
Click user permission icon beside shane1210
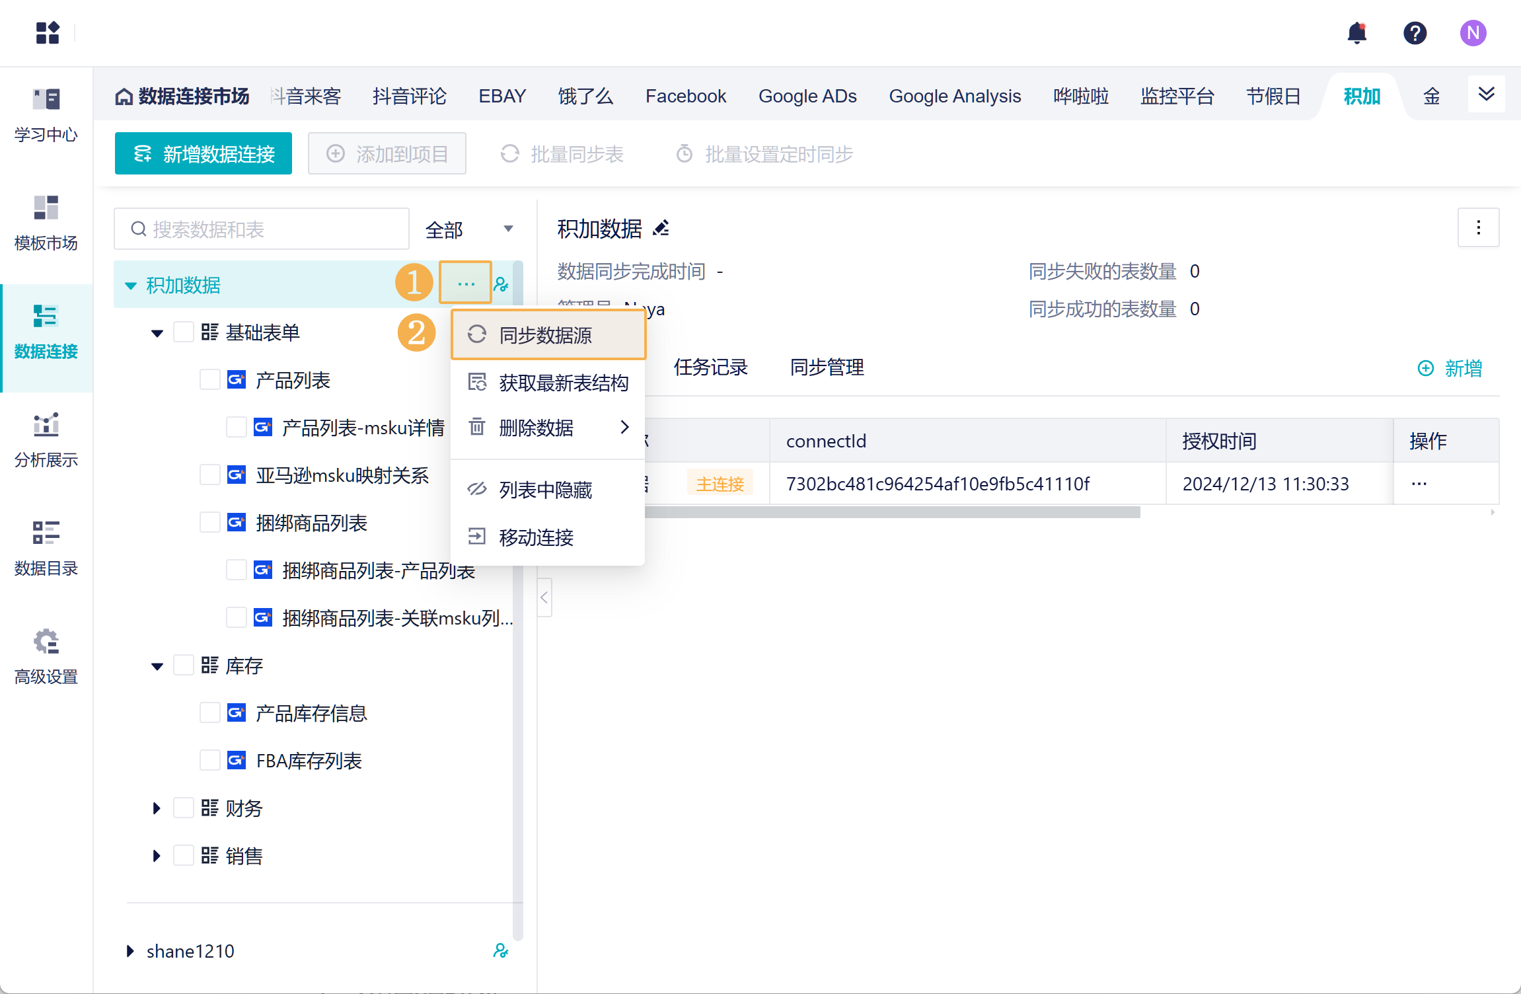(500, 951)
